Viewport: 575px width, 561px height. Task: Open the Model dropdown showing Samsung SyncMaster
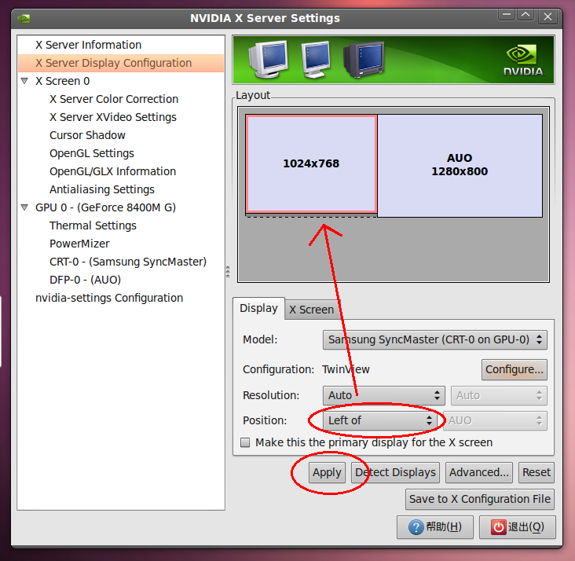(435, 339)
